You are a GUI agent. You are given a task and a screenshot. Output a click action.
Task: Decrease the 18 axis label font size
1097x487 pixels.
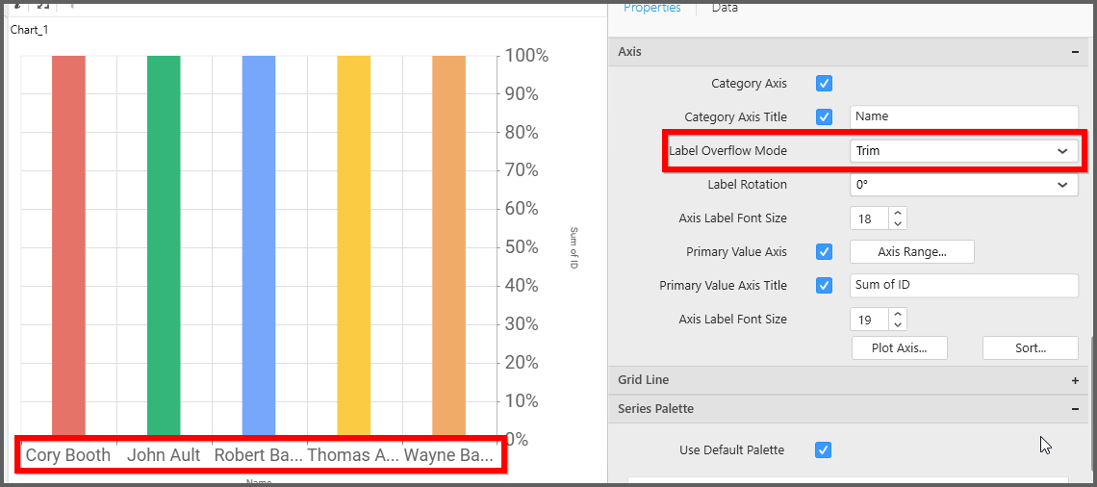click(898, 224)
